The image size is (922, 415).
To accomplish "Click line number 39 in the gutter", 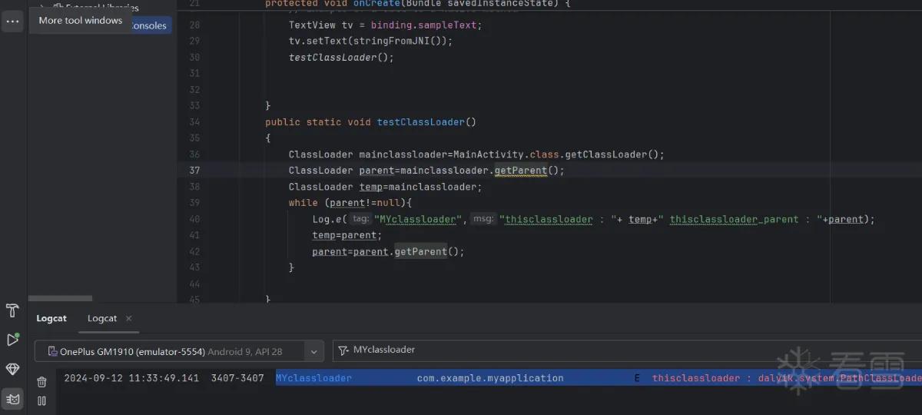I will tap(194, 203).
